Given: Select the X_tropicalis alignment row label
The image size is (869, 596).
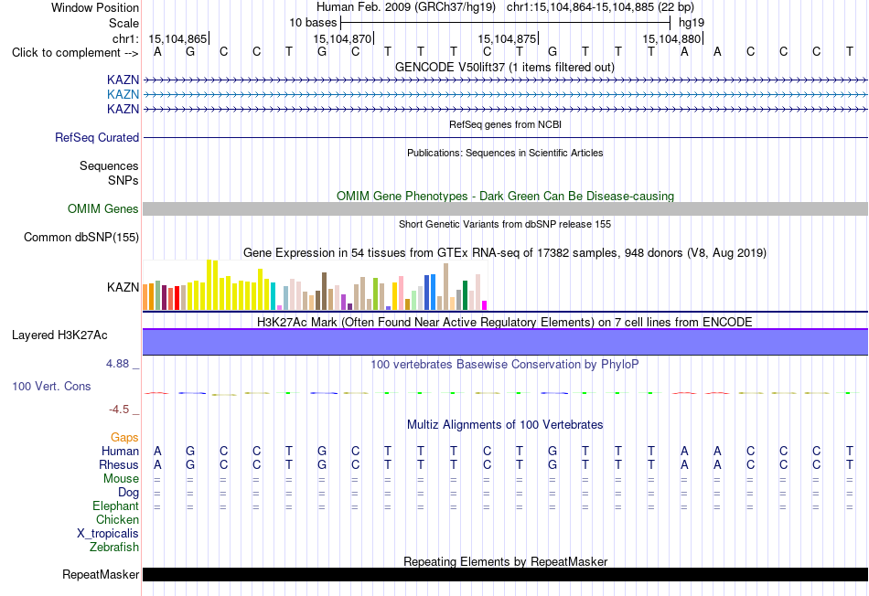Looking at the screenshot, I should point(108,534).
